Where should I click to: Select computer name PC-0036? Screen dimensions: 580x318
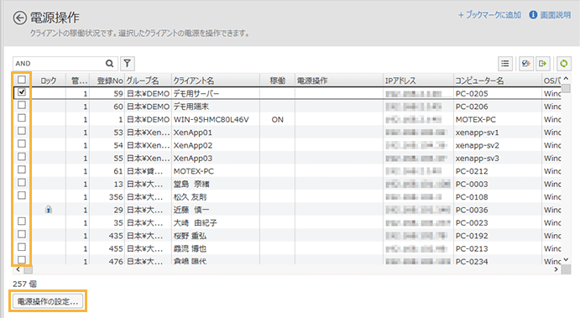pyautogui.click(x=498, y=210)
